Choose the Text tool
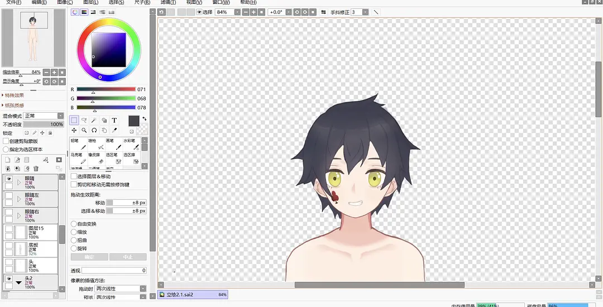This screenshot has width=603, height=307. point(114,120)
